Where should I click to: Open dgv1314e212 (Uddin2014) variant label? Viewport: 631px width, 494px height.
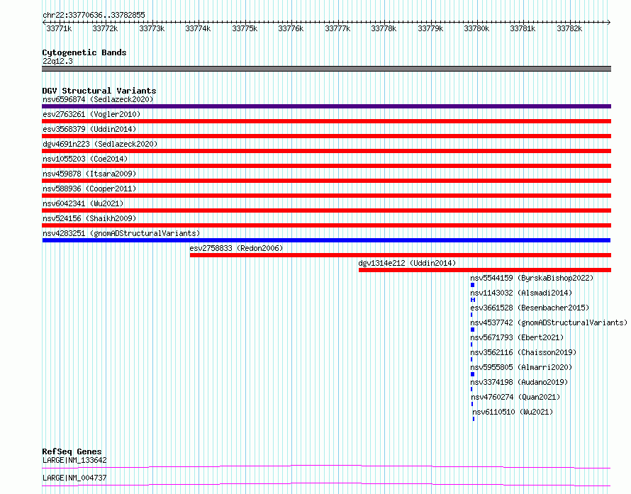(x=407, y=263)
